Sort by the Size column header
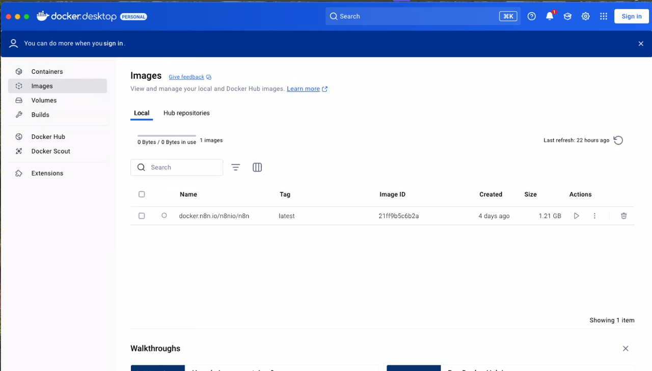This screenshot has width=652, height=371. coord(530,194)
